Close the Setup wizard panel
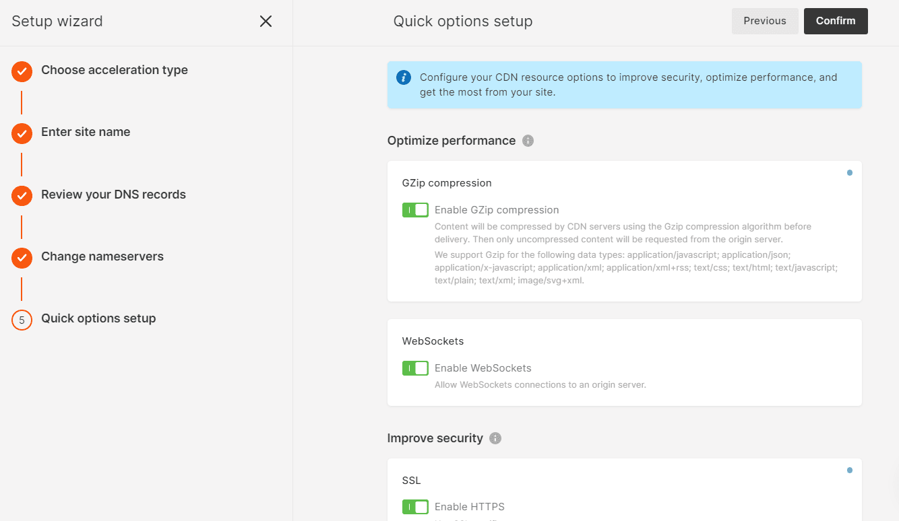 coord(266,22)
